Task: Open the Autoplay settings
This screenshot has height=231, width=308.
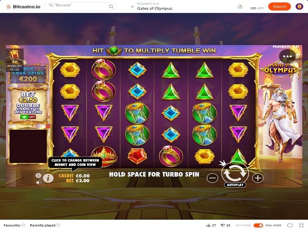Action: (x=235, y=185)
